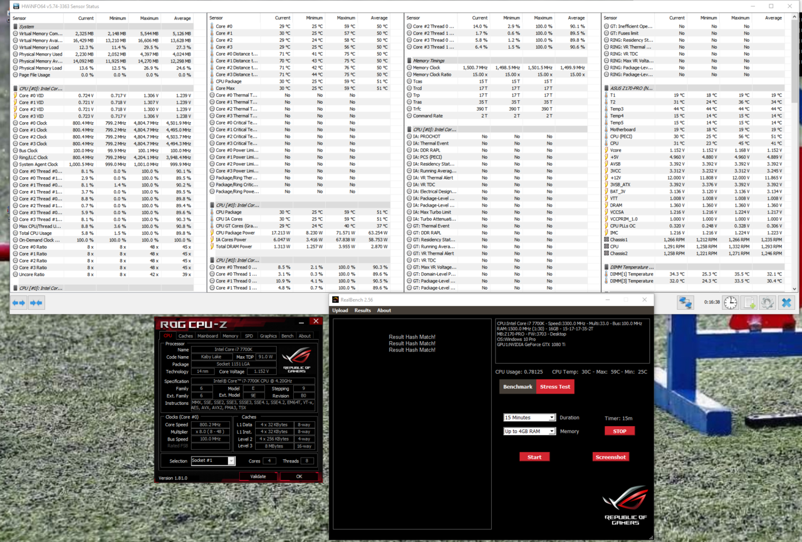The height and width of the screenshot is (542, 802).
Task: Click the fan icon beside Chassis2
Action: point(606,253)
